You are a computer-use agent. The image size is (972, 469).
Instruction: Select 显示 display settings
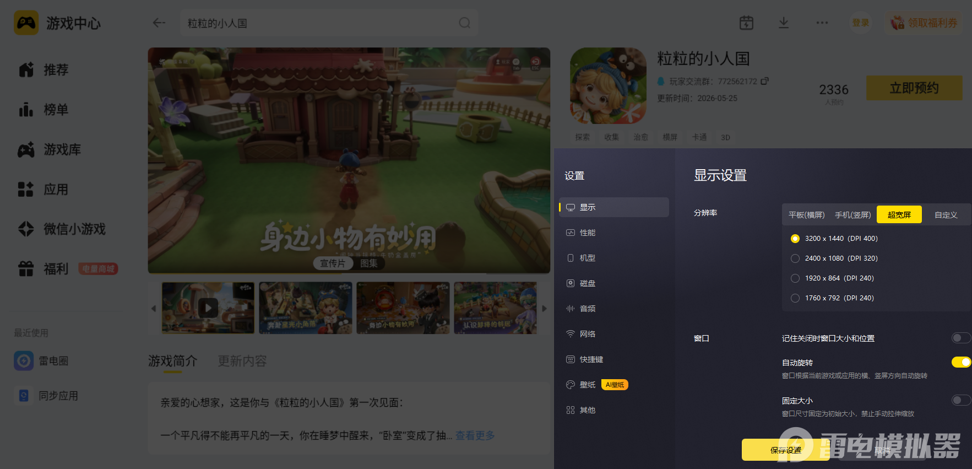tap(614, 207)
